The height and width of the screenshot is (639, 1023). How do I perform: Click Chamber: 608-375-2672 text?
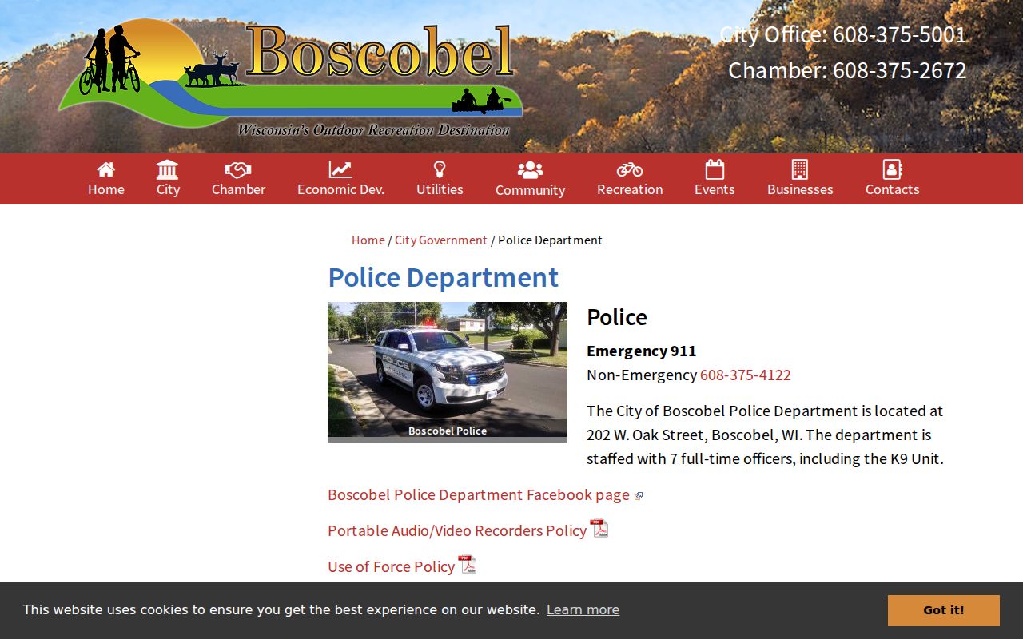click(847, 70)
